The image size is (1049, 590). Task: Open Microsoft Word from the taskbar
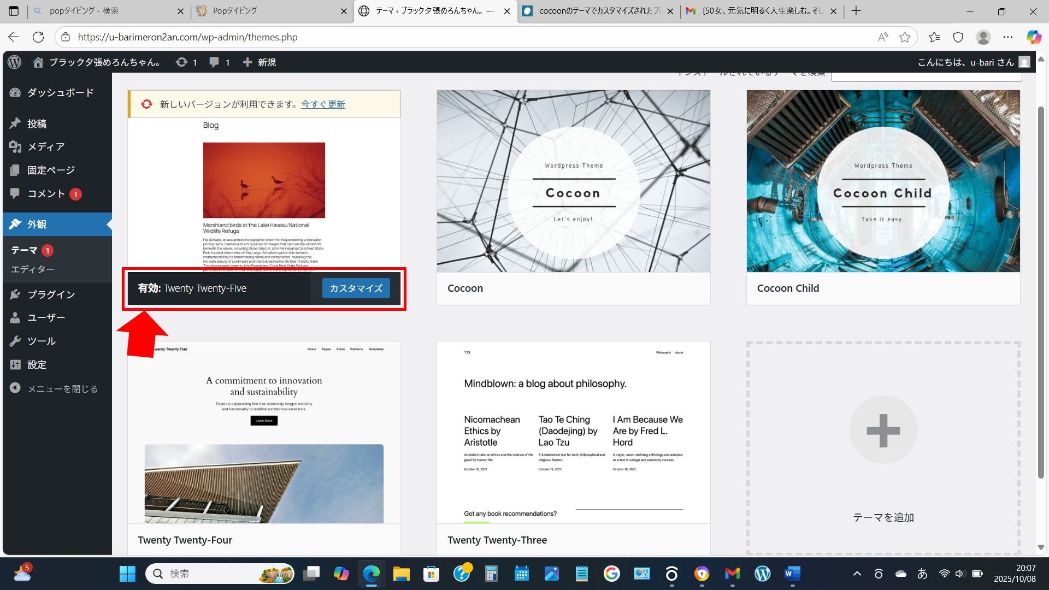click(x=792, y=574)
